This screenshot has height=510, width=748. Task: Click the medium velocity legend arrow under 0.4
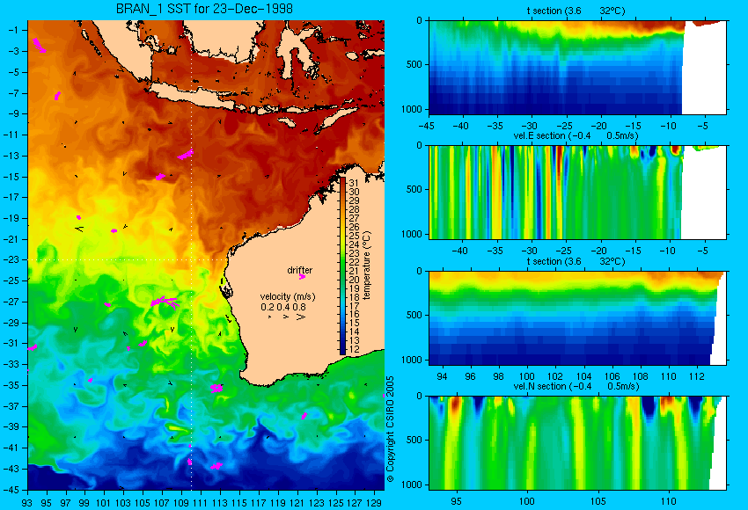click(286, 317)
